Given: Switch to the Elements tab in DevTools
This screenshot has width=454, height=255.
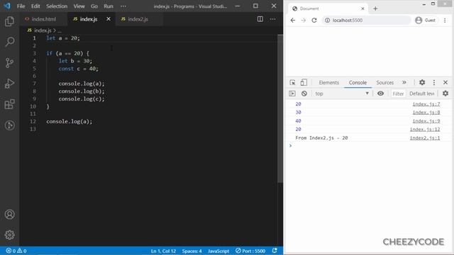Looking at the screenshot, I should pyautogui.click(x=328, y=82).
